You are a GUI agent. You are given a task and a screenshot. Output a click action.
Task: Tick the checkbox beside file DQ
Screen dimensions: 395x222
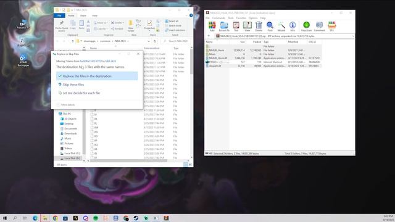point(92,145)
